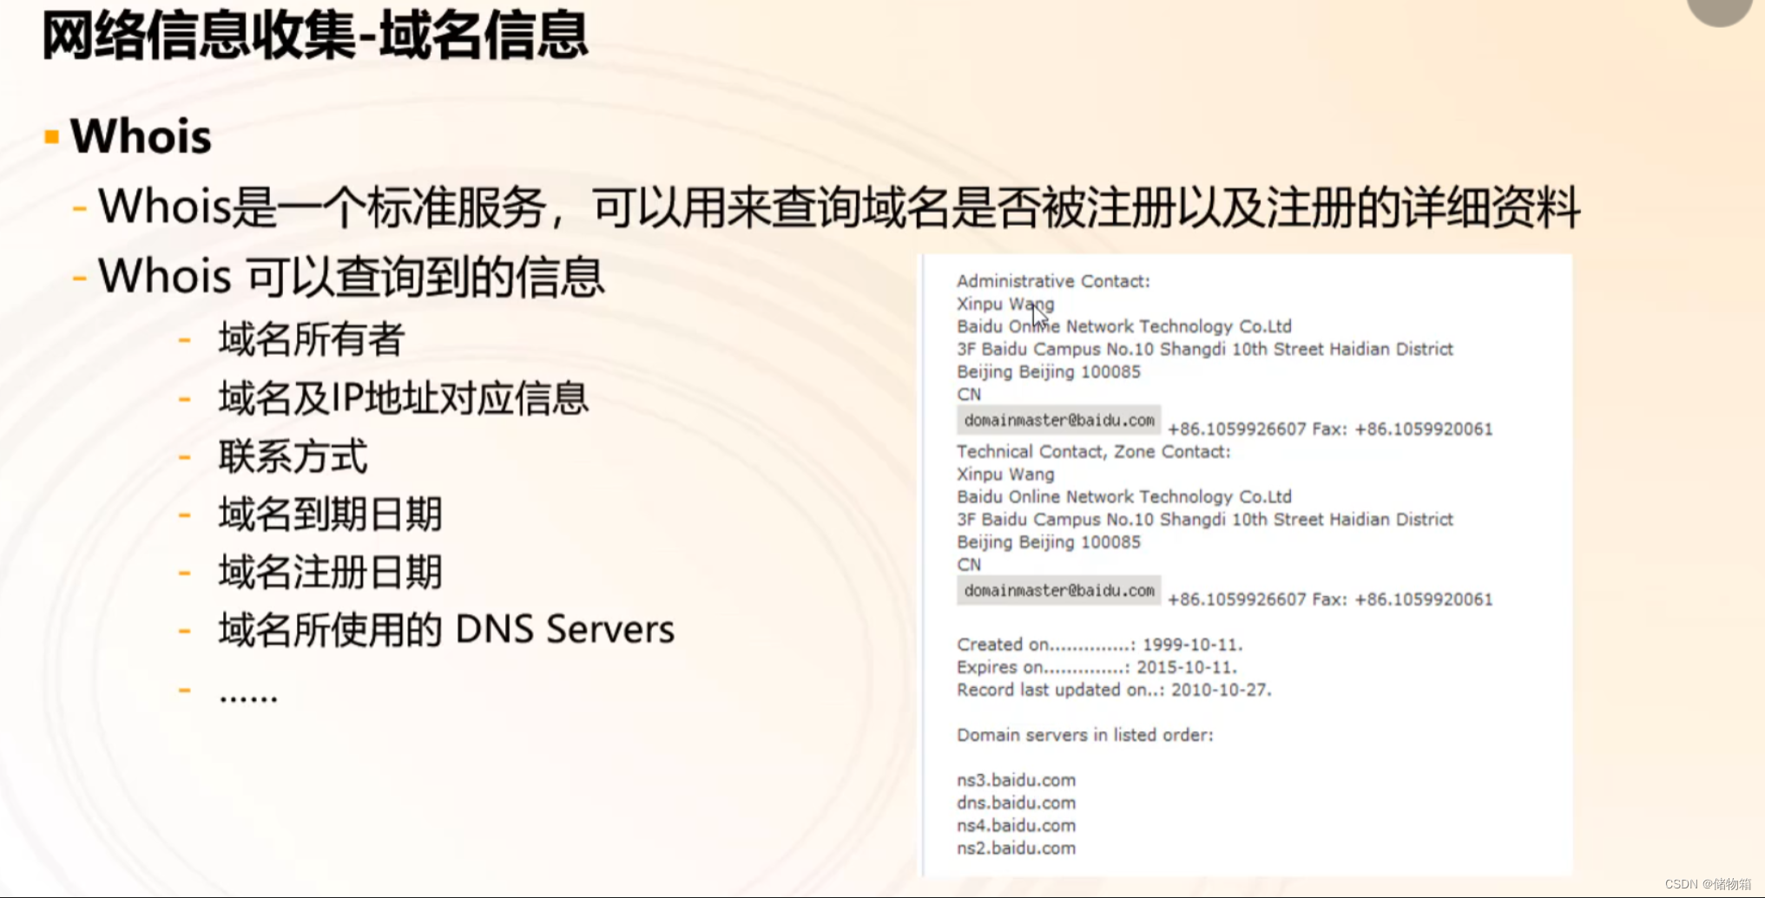Click the line 'Whois是一个标准服务' description

(839, 207)
